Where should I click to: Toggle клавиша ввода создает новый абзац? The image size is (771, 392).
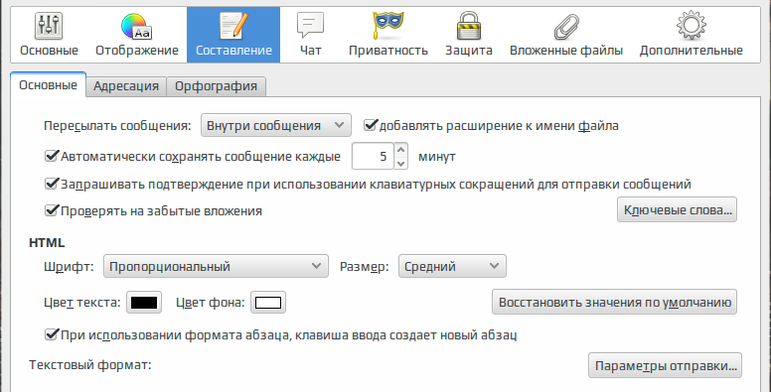coord(52,334)
